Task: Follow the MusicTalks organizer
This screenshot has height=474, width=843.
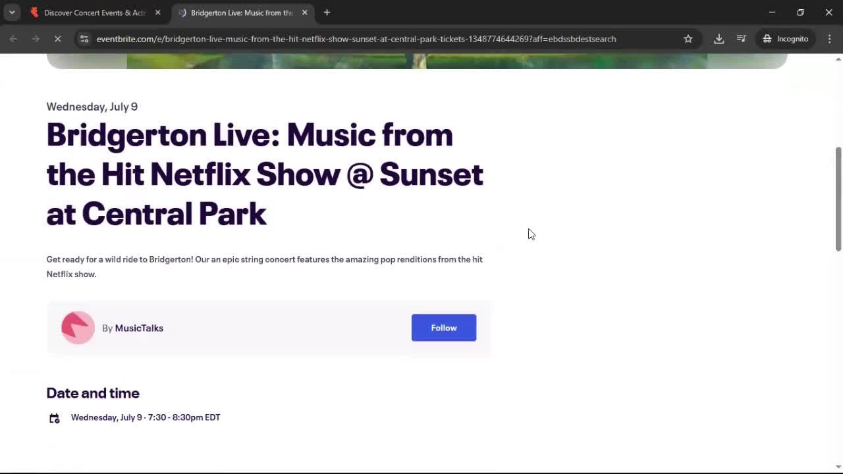Action: click(444, 328)
